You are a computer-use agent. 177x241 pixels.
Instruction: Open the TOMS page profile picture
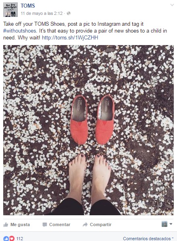(x=10, y=10)
